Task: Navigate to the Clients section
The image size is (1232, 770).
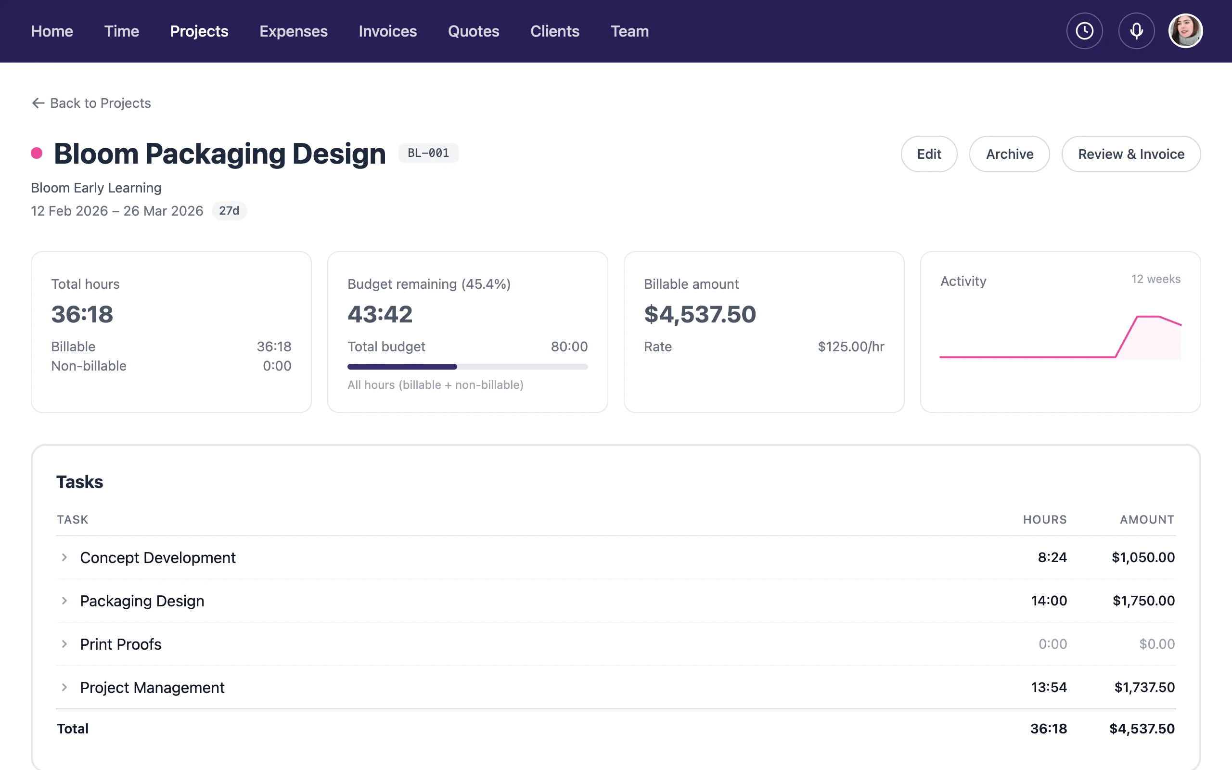Action: coord(555,31)
